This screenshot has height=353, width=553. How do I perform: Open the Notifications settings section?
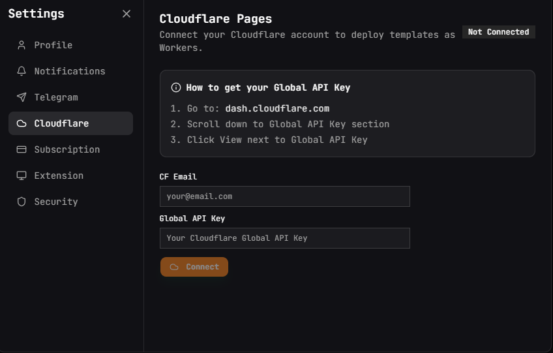(x=70, y=71)
